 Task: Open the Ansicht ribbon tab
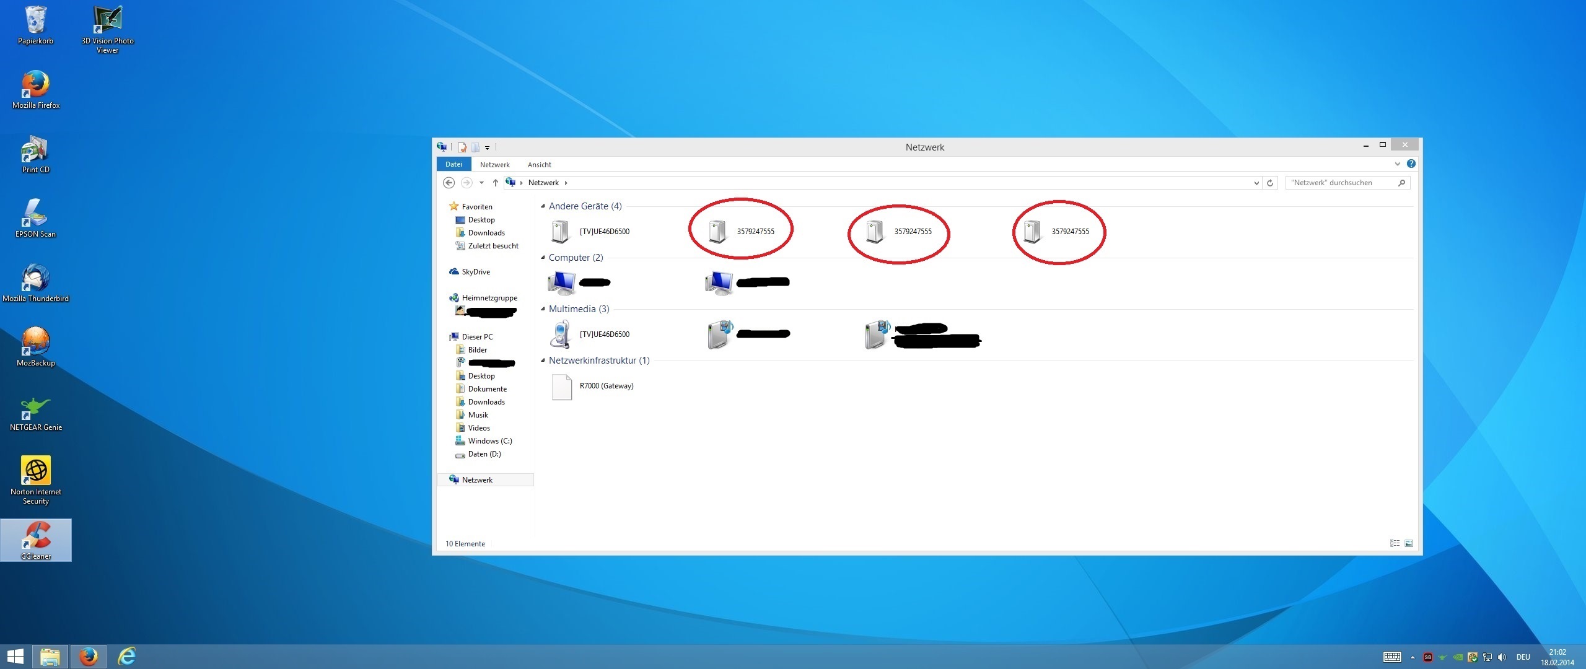(x=539, y=165)
